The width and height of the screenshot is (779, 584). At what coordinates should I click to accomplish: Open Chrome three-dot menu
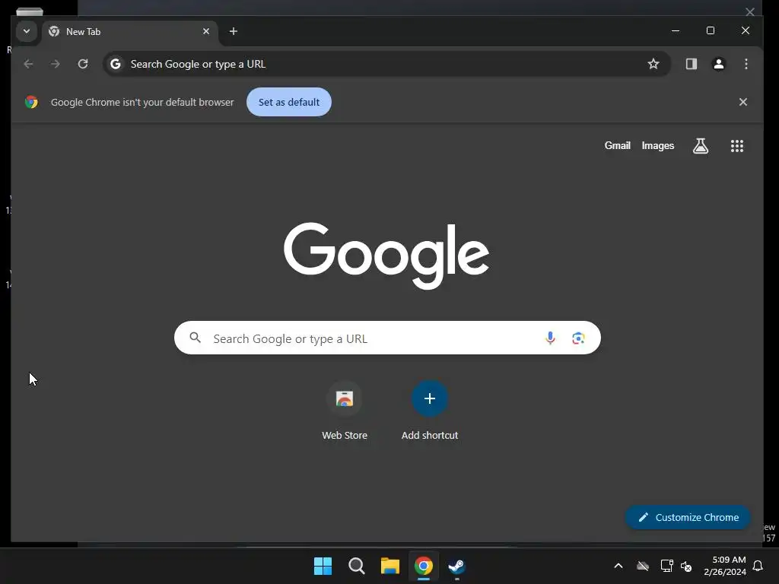coord(746,64)
